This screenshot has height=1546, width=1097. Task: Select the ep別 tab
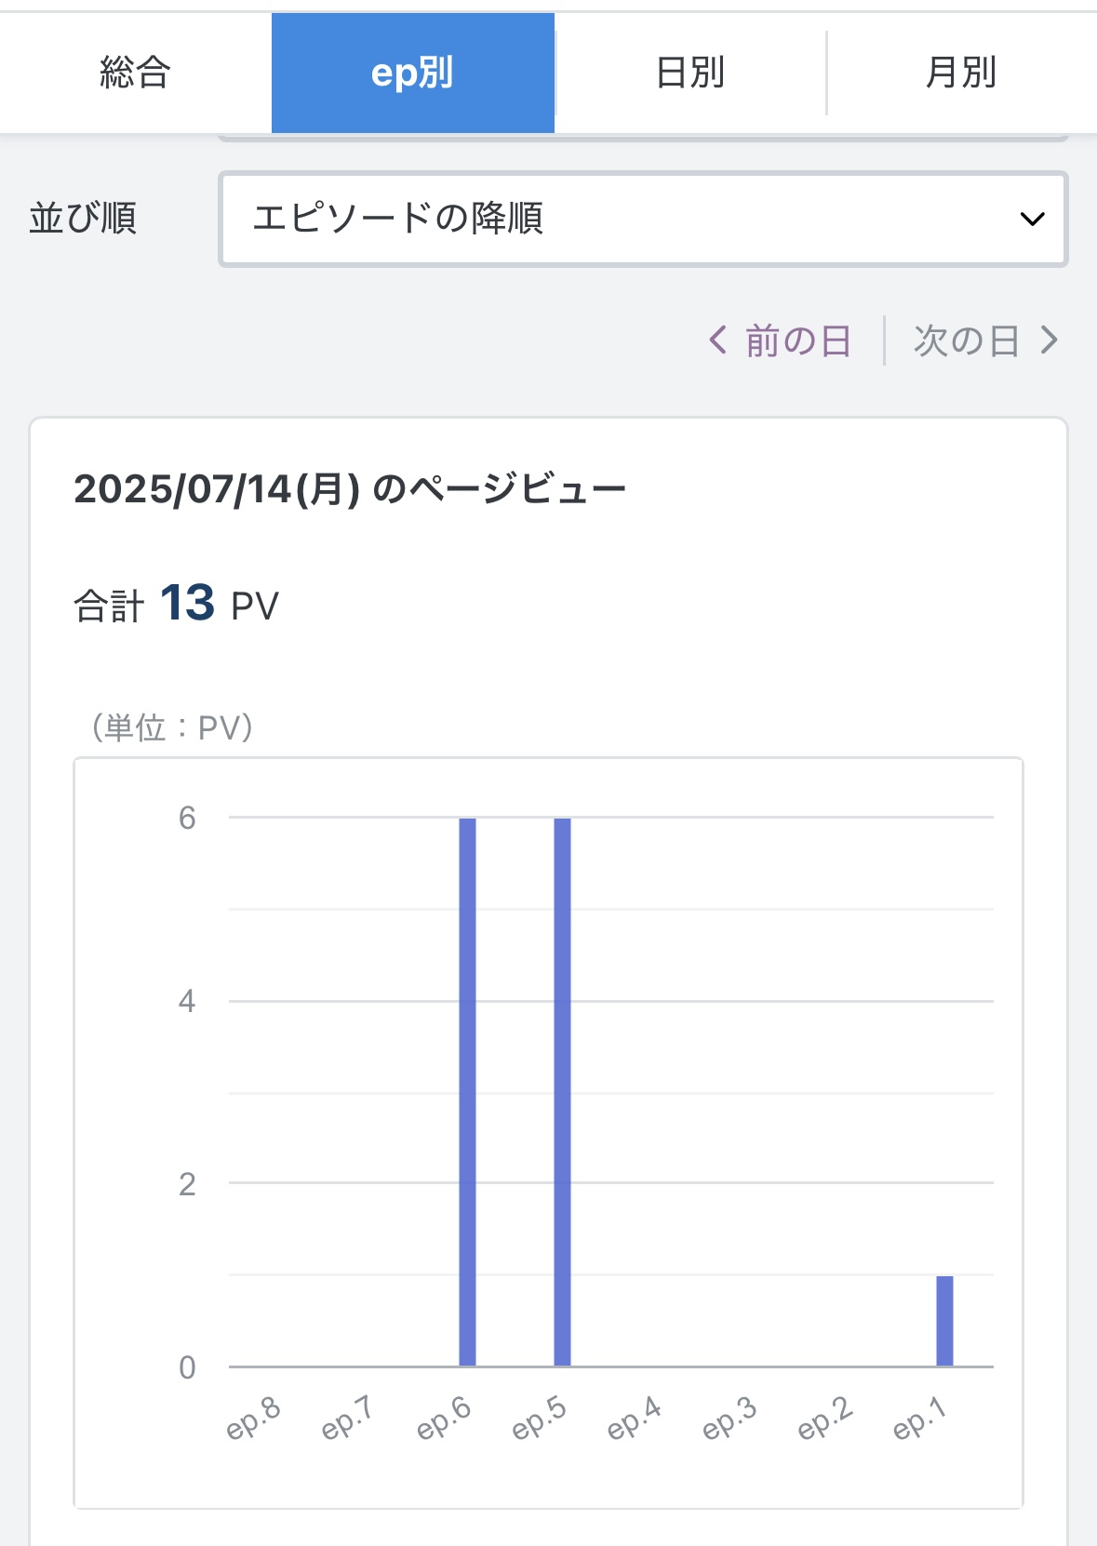click(413, 73)
